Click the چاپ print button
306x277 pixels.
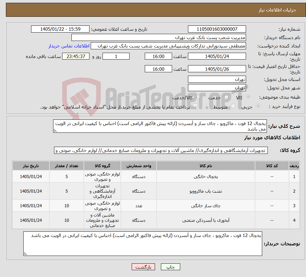pos(170,267)
